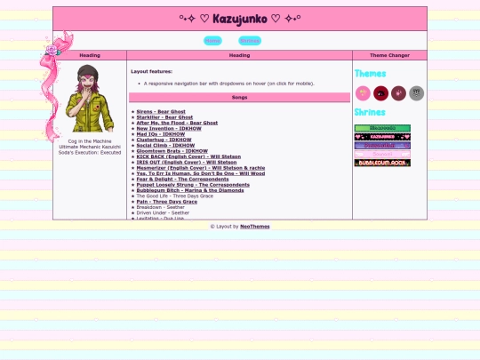This screenshot has width=480, height=360.
Task: Open Fear & Delight - The Correspondents link
Action: coord(182,179)
